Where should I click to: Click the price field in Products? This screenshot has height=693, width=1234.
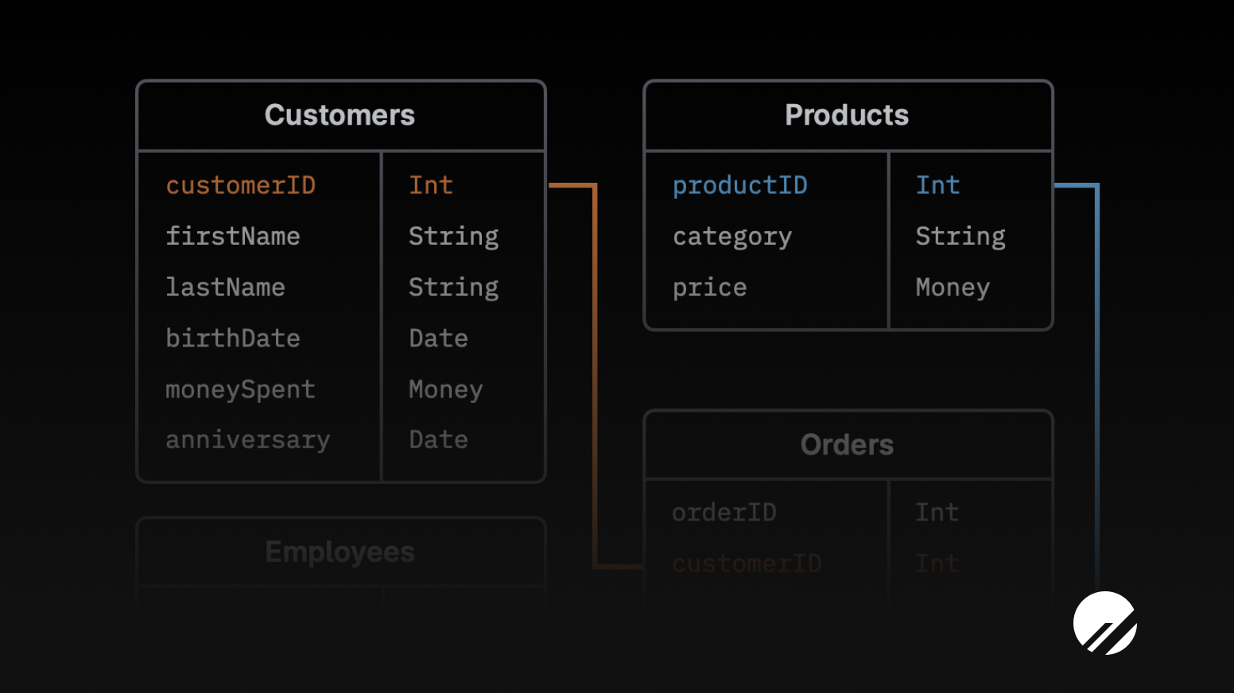[x=709, y=287]
